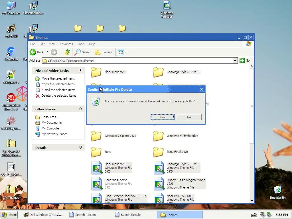
Task: Switch to Dell WIndows XP ULC... taskbar item
Action: [42, 215]
